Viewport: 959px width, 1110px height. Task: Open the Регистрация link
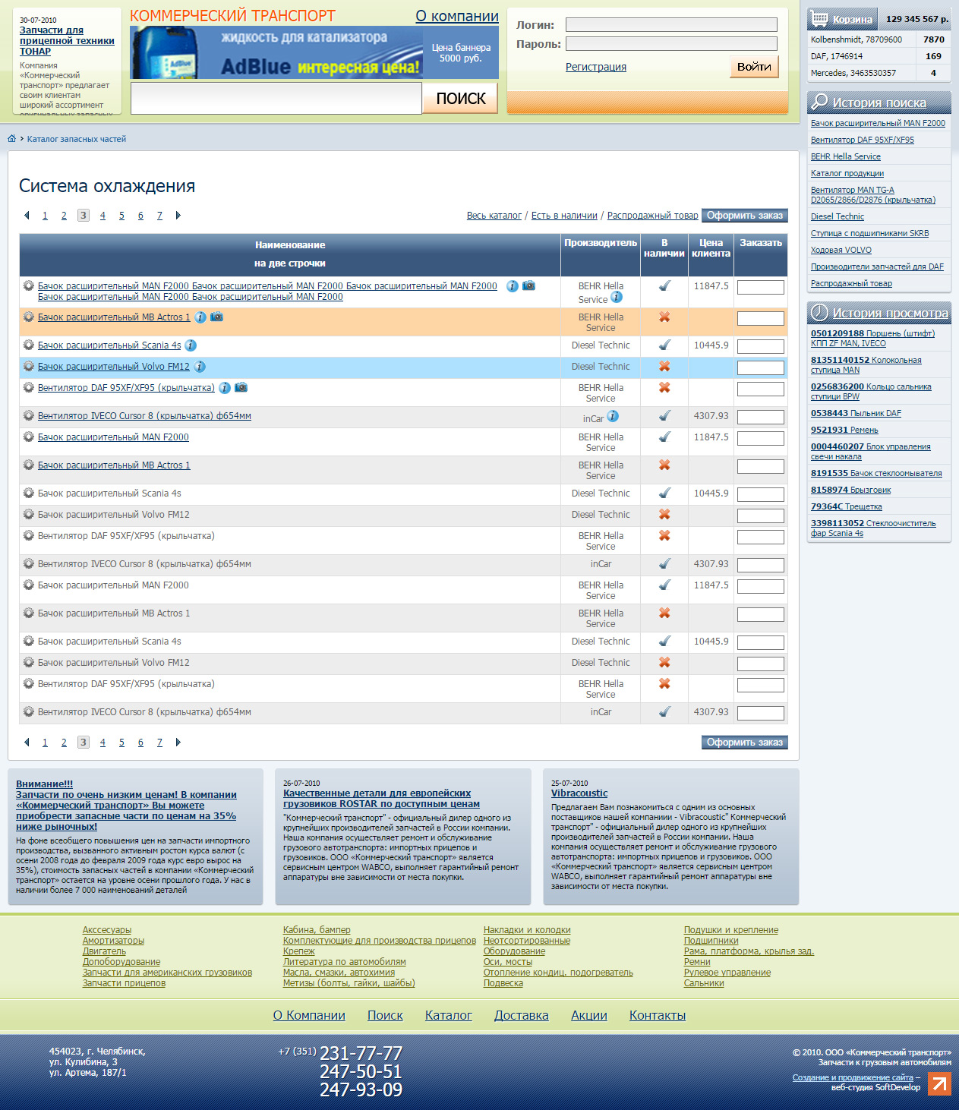pyautogui.click(x=596, y=67)
